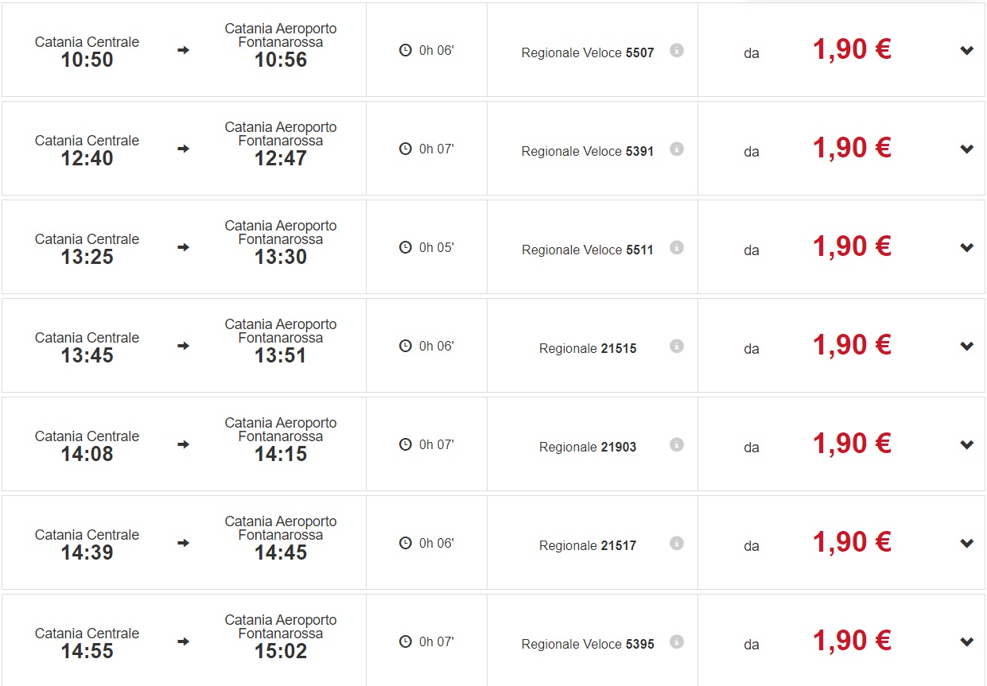Open info icon for Regionale Veloce 5395
Image resolution: width=987 pixels, height=686 pixels.
(677, 641)
